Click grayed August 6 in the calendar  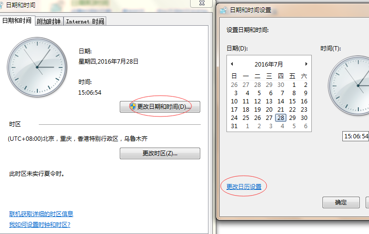click(305, 126)
